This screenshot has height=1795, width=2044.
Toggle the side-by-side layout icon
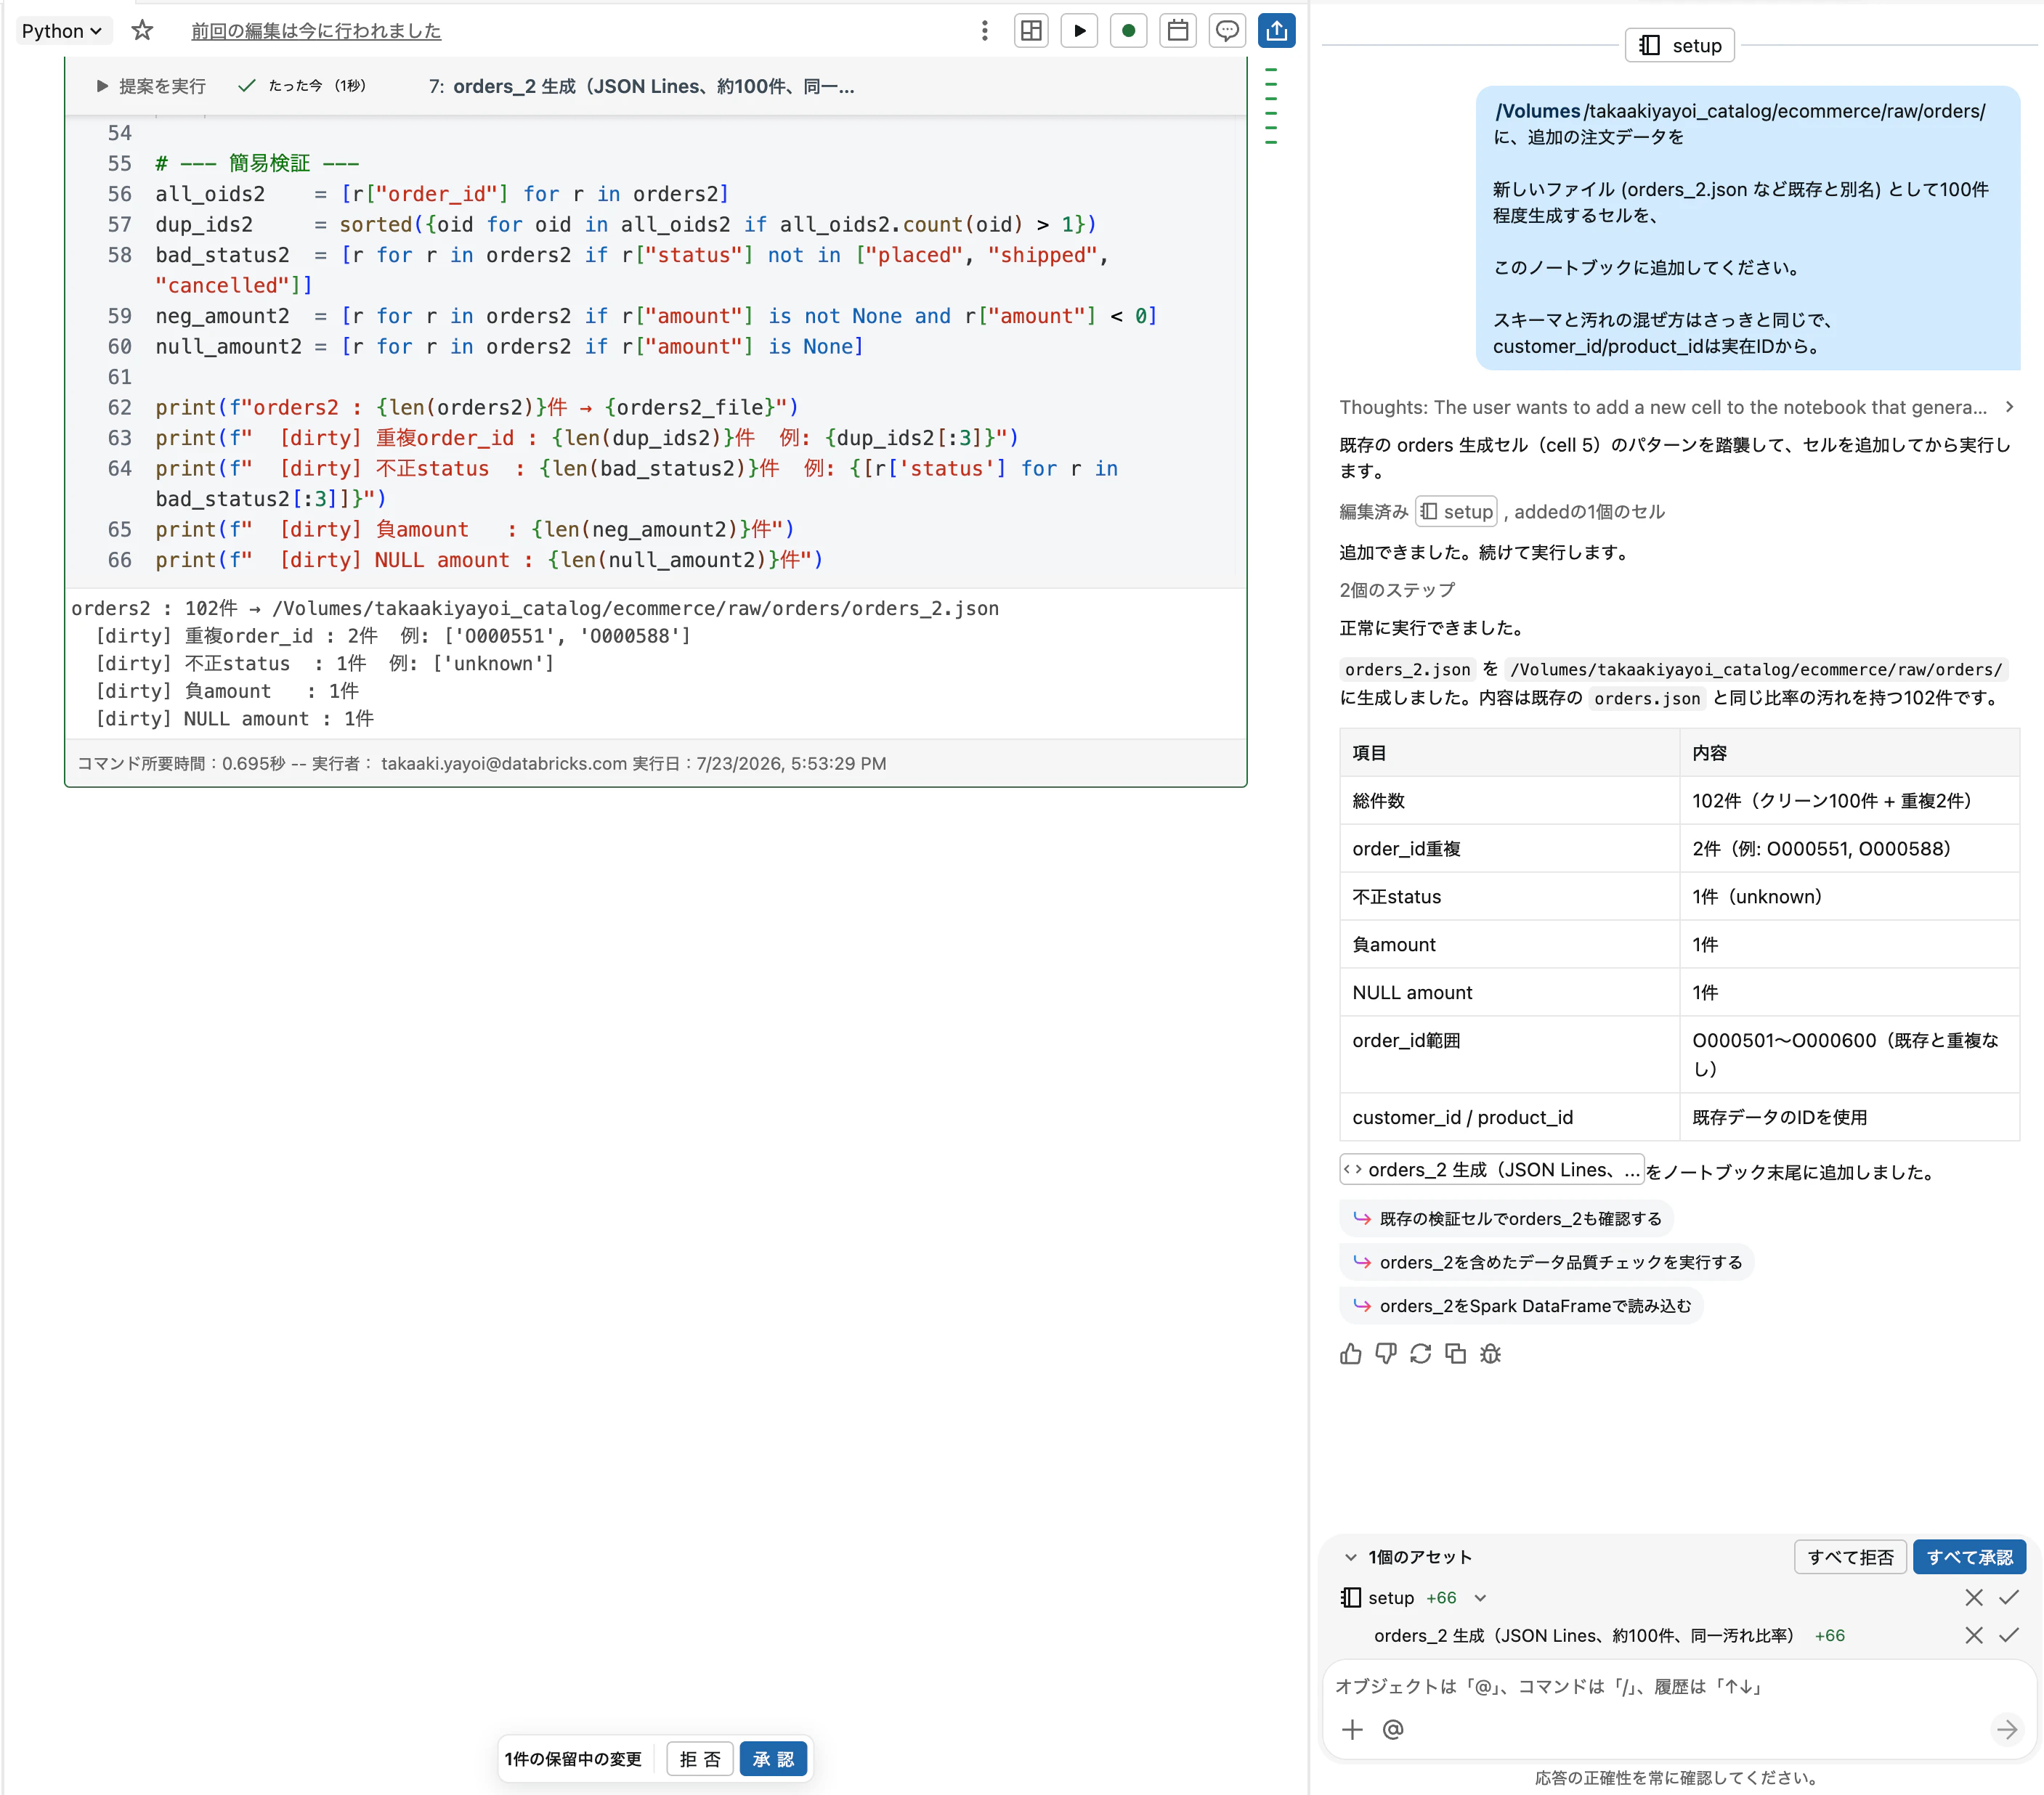pos(1031,31)
